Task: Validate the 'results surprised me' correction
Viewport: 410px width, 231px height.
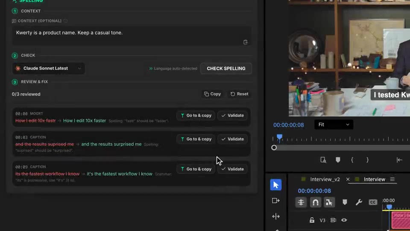Action: (x=232, y=139)
